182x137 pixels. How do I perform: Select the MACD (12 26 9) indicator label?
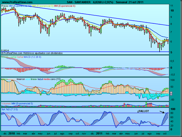(x=32, y=57)
